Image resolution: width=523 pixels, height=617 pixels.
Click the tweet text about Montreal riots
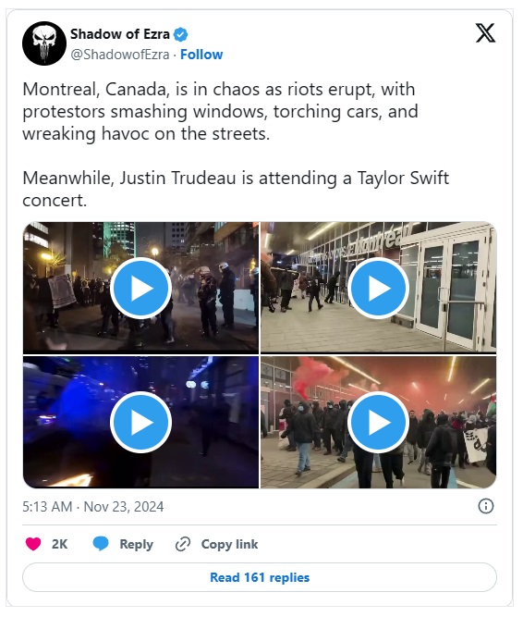(x=236, y=145)
